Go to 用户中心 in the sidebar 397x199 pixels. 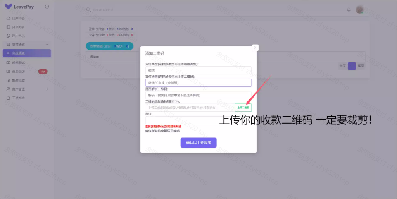coord(18,18)
